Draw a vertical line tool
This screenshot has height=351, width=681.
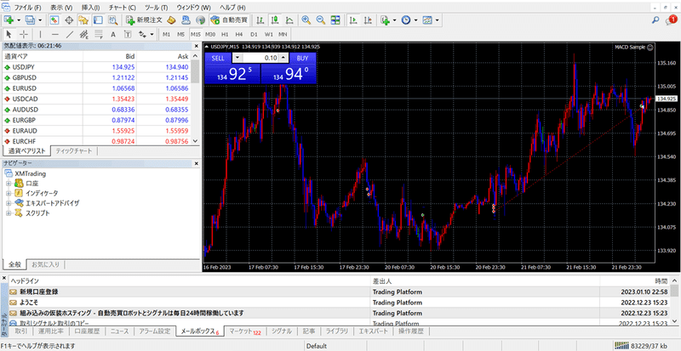pyautogui.click(x=40, y=34)
